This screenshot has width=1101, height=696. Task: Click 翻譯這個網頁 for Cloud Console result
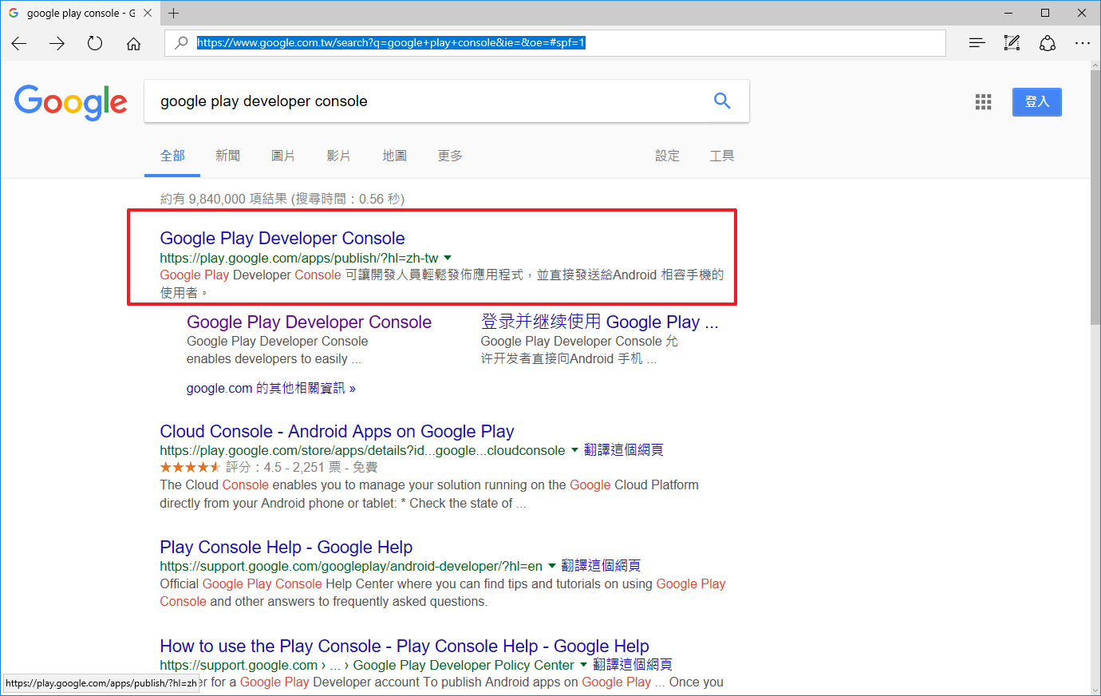coord(623,450)
